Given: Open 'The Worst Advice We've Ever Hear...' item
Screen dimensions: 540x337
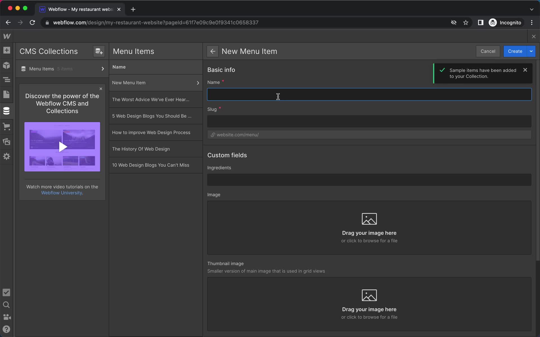Looking at the screenshot, I should [x=156, y=99].
